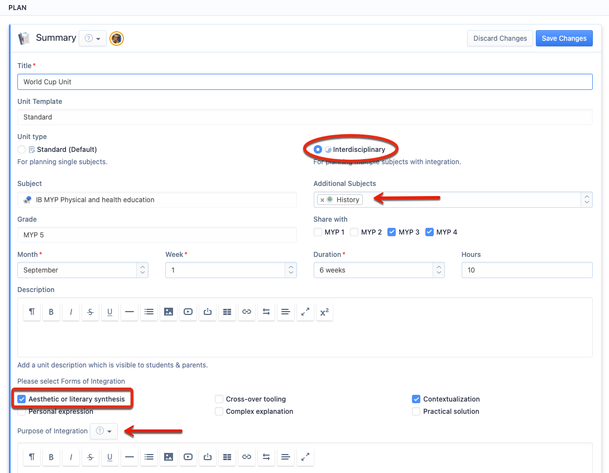This screenshot has height=473, width=609.
Task: Insert video in the Description editor
Action: pyautogui.click(x=188, y=312)
